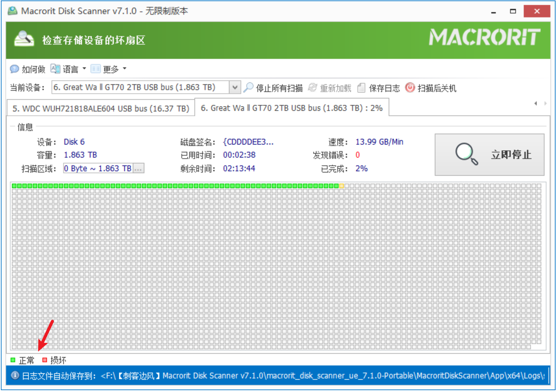Screen dimensions: 556x391
Task: Click the log file path in status bar
Action: (x=323, y=376)
